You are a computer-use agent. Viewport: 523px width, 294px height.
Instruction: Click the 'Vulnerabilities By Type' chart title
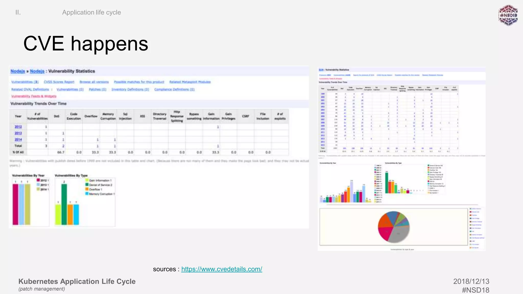click(x=71, y=176)
